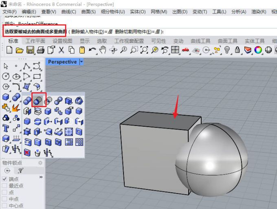The height and width of the screenshot is (209, 277).
Task: Open the 物件锁点 panel gear settings
Action: (x=40, y=163)
